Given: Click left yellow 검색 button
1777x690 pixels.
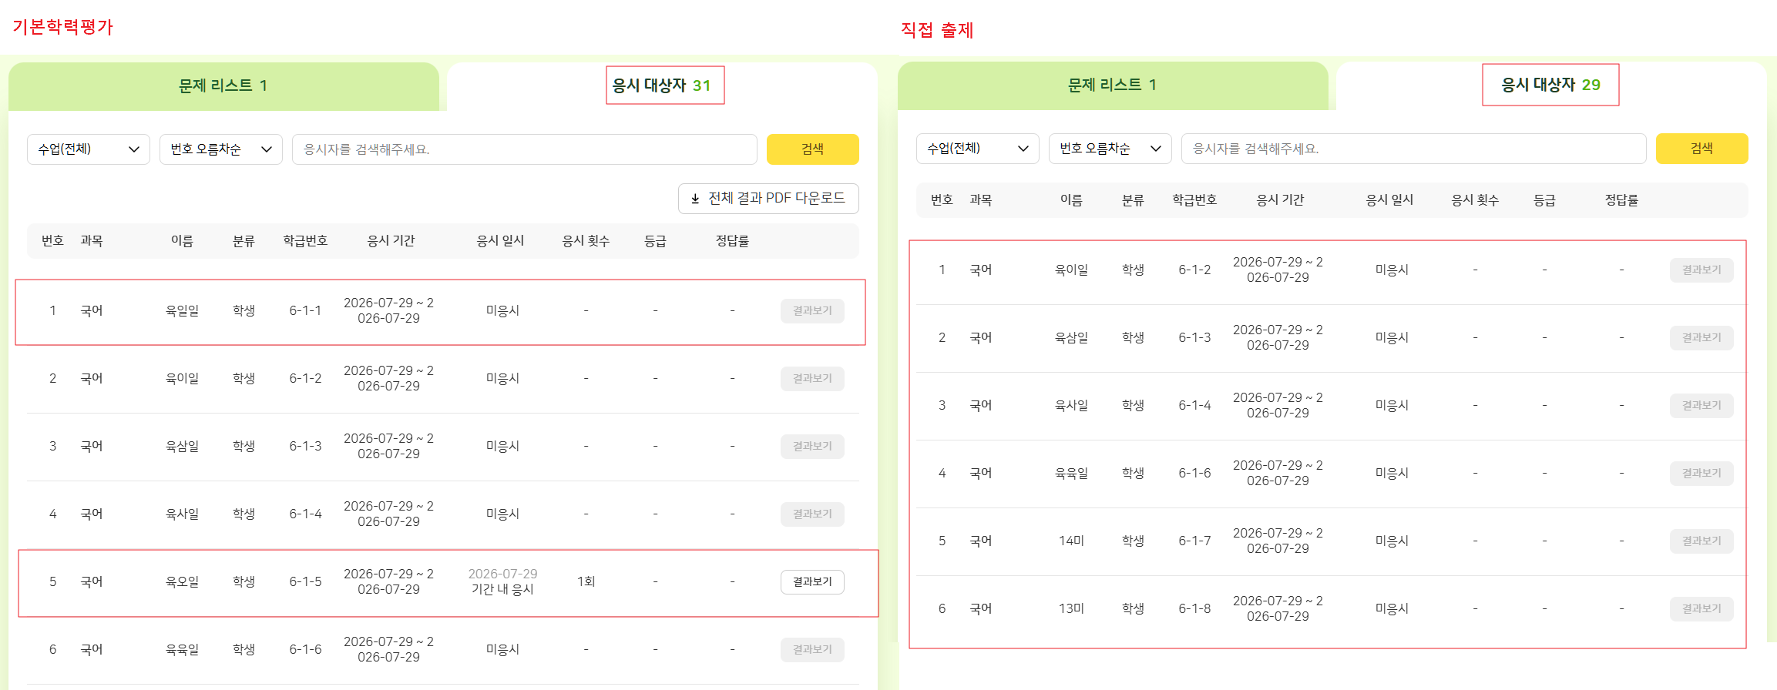Looking at the screenshot, I should pos(813,149).
